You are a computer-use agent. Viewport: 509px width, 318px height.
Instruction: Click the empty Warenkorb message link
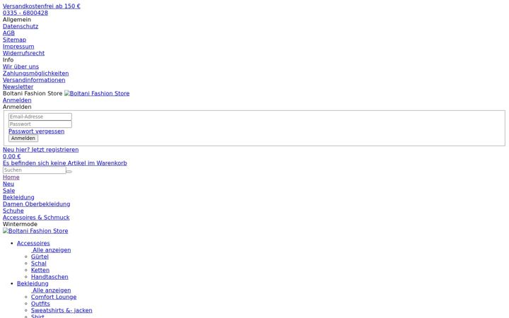[x=65, y=163]
